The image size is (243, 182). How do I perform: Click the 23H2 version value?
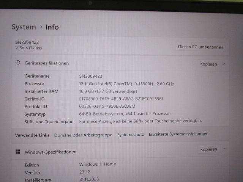(85, 172)
